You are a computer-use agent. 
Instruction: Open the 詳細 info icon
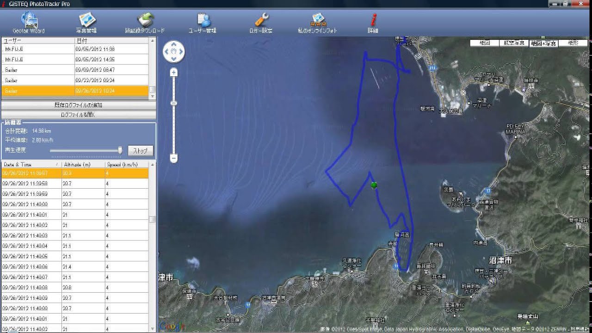373,23
